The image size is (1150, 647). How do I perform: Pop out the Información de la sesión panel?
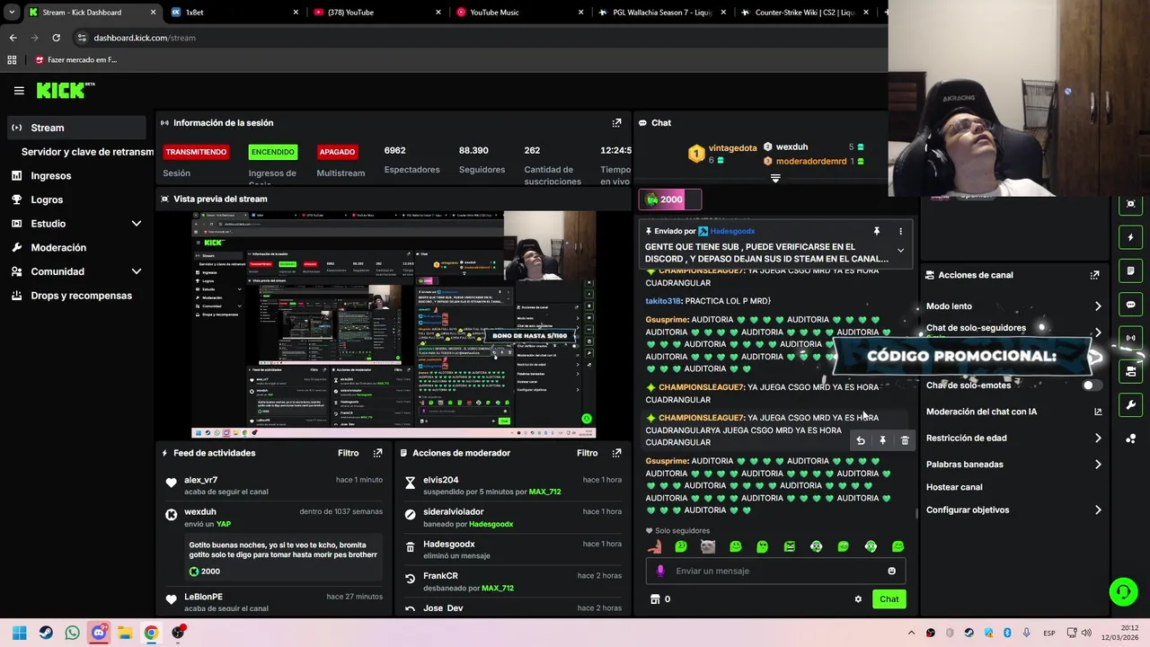coord(616,123)
